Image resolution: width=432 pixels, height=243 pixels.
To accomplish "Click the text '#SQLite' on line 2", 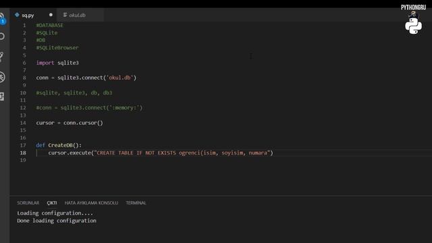I will tap(47, 33).
